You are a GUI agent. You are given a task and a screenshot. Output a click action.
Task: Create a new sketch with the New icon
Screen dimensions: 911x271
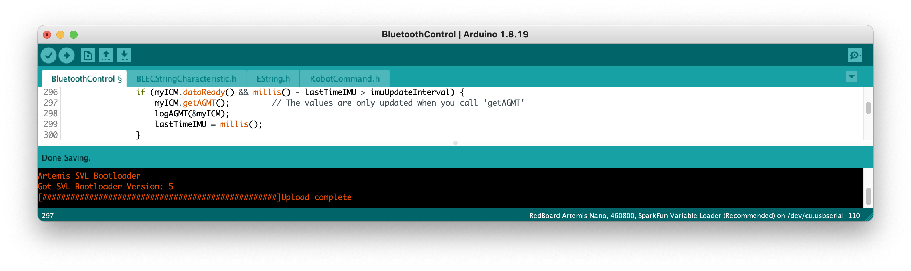[88, 55]
